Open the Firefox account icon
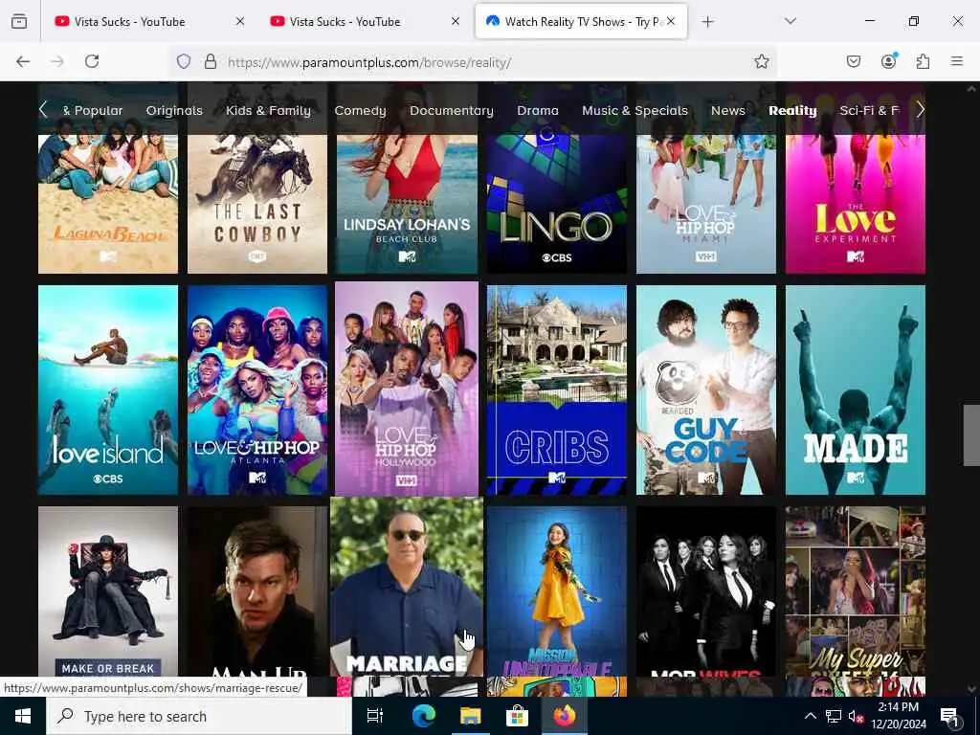980x735 pixels. click(x=889, y=61)
